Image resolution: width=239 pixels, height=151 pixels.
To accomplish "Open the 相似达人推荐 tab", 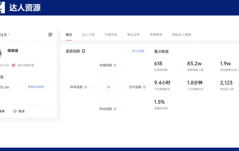I will coord(182,35).
